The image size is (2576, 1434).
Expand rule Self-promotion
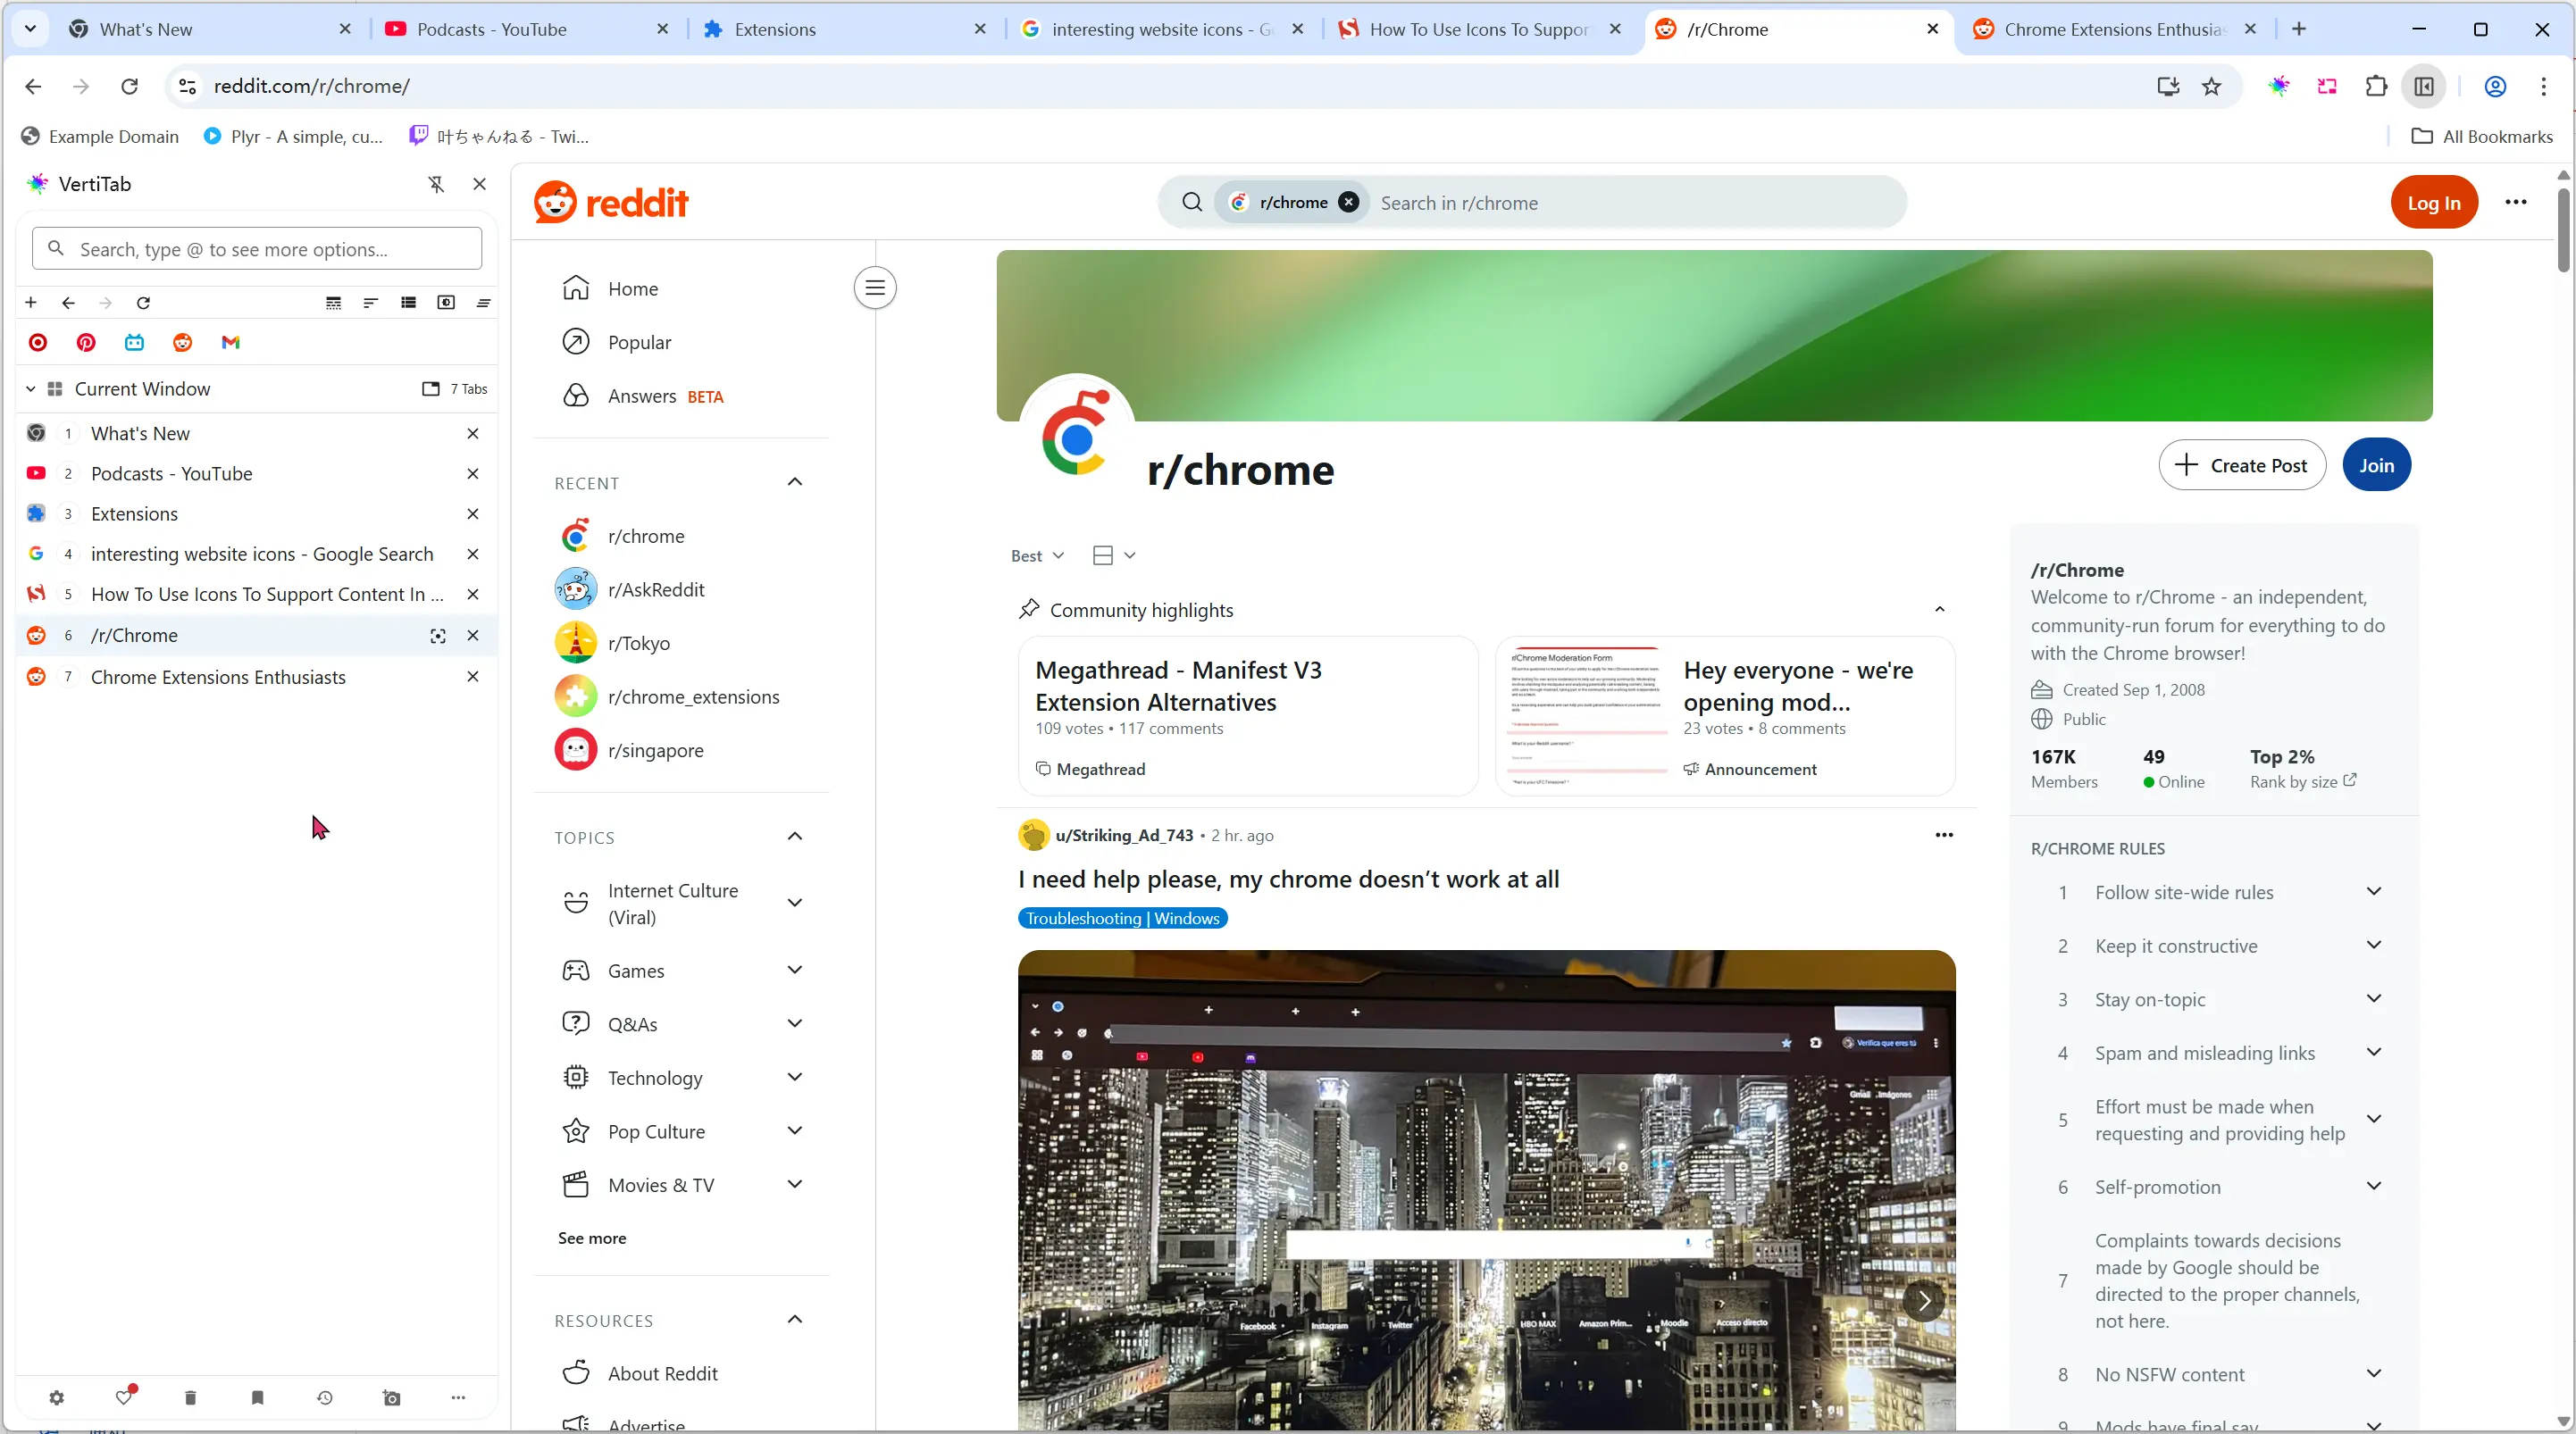click(x=2373, y=1186)
